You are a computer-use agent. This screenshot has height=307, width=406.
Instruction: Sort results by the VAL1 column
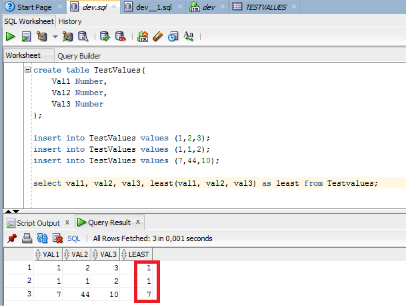click(x=48, y=254)
